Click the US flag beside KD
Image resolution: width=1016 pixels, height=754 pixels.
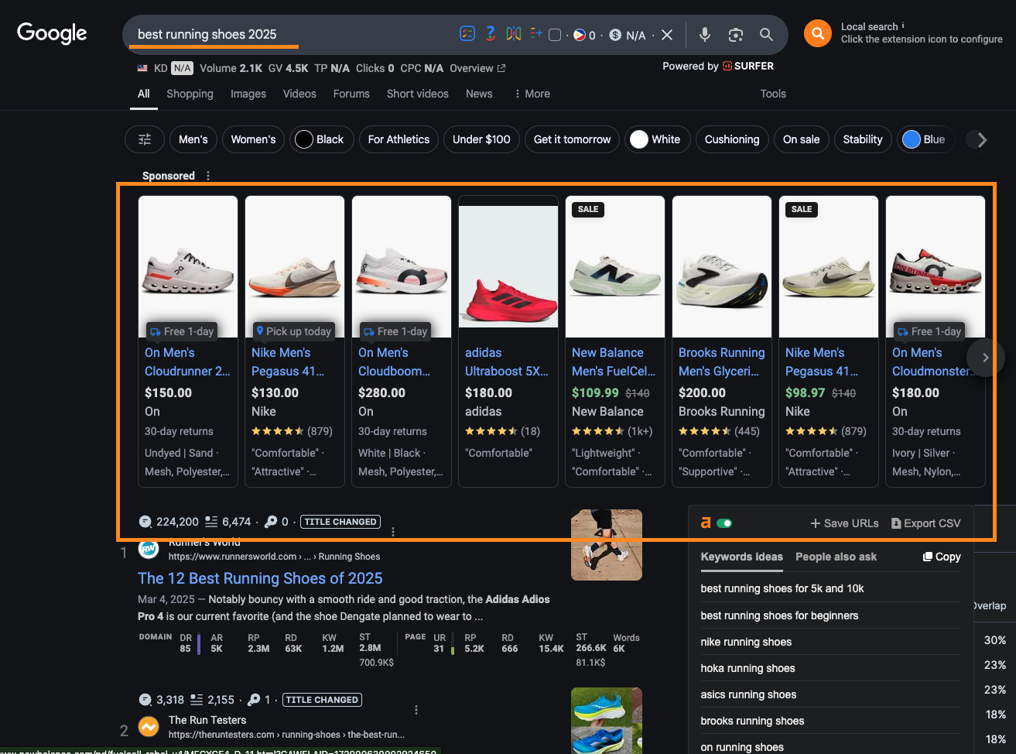coord(142,68)
